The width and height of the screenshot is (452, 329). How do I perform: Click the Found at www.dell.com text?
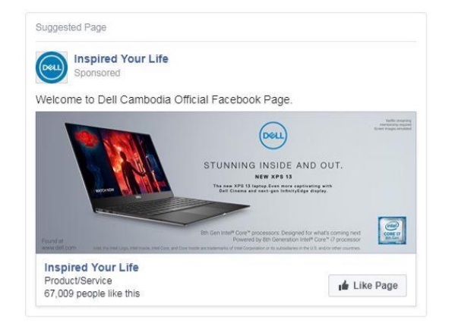pyautogui.click(x=58, y=244)
